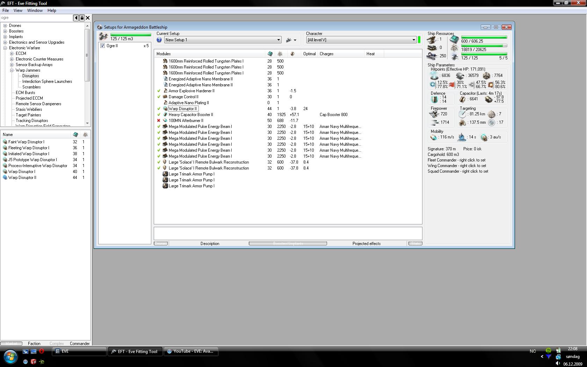Expand the ECCM tree node
587x367 pixels.
[12, 53]
